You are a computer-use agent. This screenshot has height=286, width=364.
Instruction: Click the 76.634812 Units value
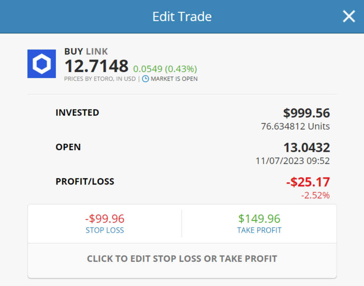click(x=295, y=126)
